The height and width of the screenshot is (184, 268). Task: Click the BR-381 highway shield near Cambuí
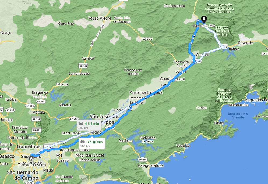(83, 66)
